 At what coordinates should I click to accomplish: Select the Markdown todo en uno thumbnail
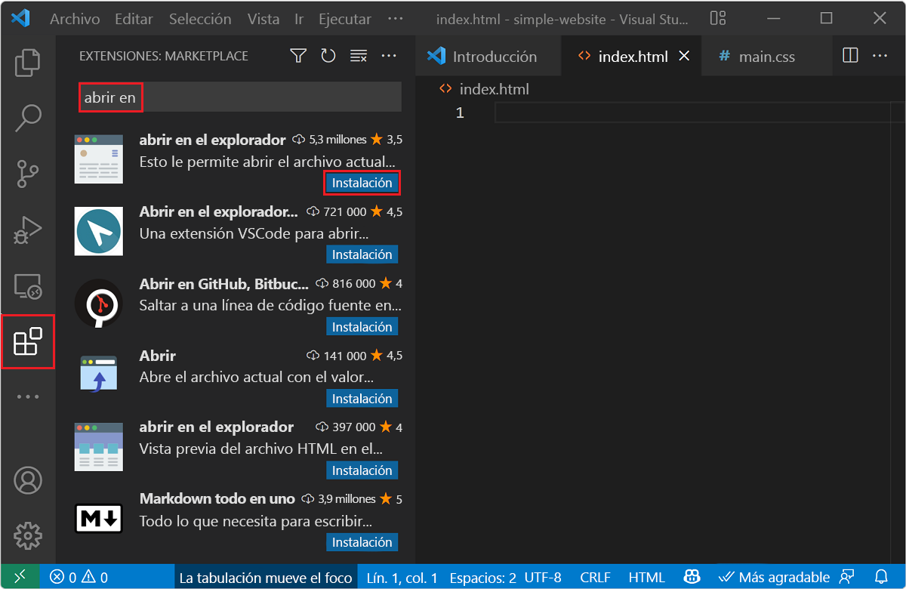point(99,518)
